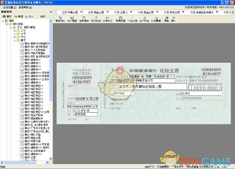Image resolution: width=235 pixels, height=169 pixels.
Task: Click the More icon in template panel toolbar
Action: pos(38,16)
